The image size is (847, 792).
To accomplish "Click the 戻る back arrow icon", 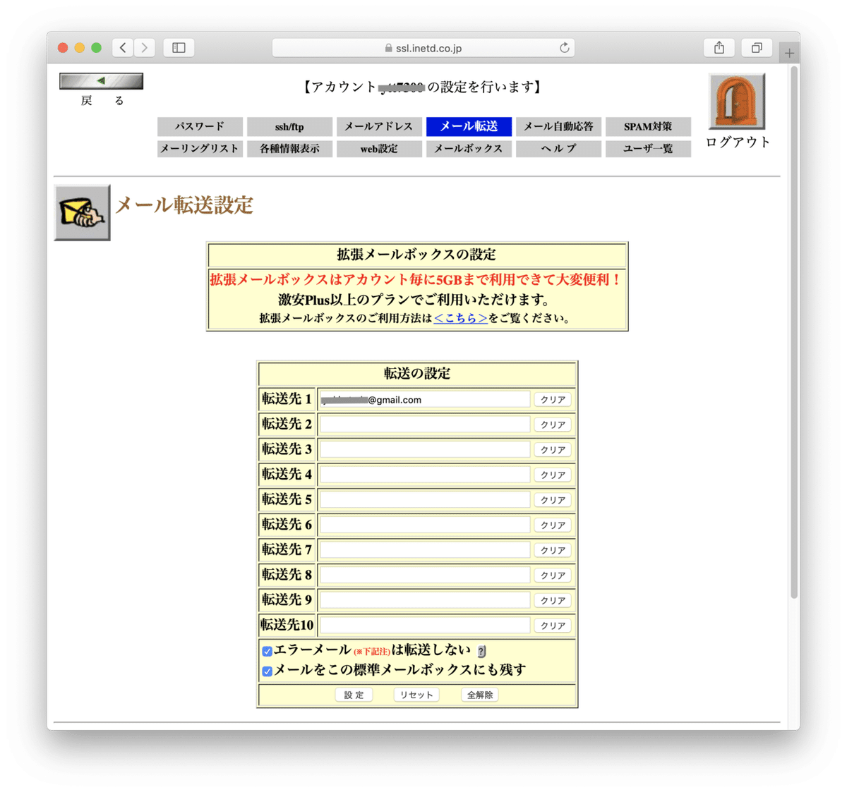I will tap(101, 79).
